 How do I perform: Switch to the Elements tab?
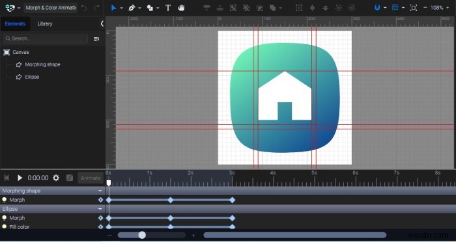pos(15,24)
